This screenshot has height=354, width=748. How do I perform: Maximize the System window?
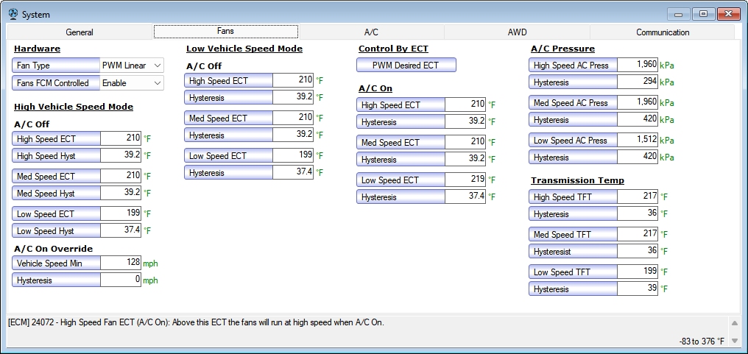pos(704,14)
